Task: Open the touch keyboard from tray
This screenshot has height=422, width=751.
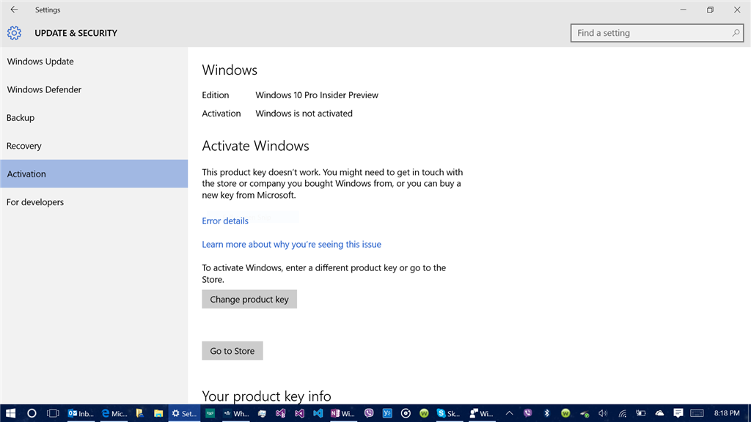Action: [697, 413]
